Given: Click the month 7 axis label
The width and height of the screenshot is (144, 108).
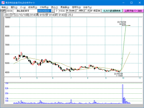Looking at the screenshot, I should pos(71,78).
